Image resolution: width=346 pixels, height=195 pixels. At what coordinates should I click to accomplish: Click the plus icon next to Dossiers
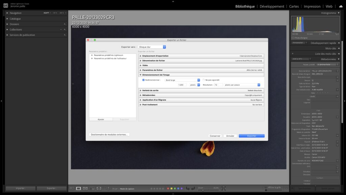(x=65, y=24)
